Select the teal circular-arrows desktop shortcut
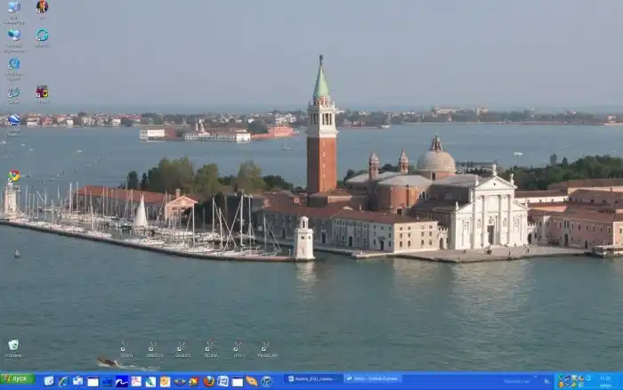 pyautogui.click(x=42, y=36)
